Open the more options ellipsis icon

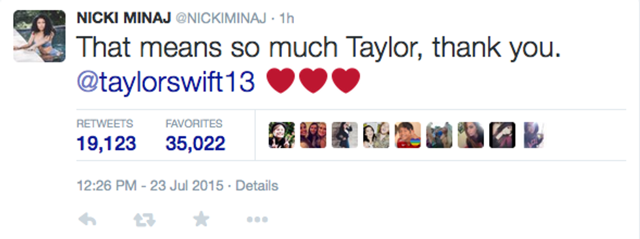tap(257, 220)
